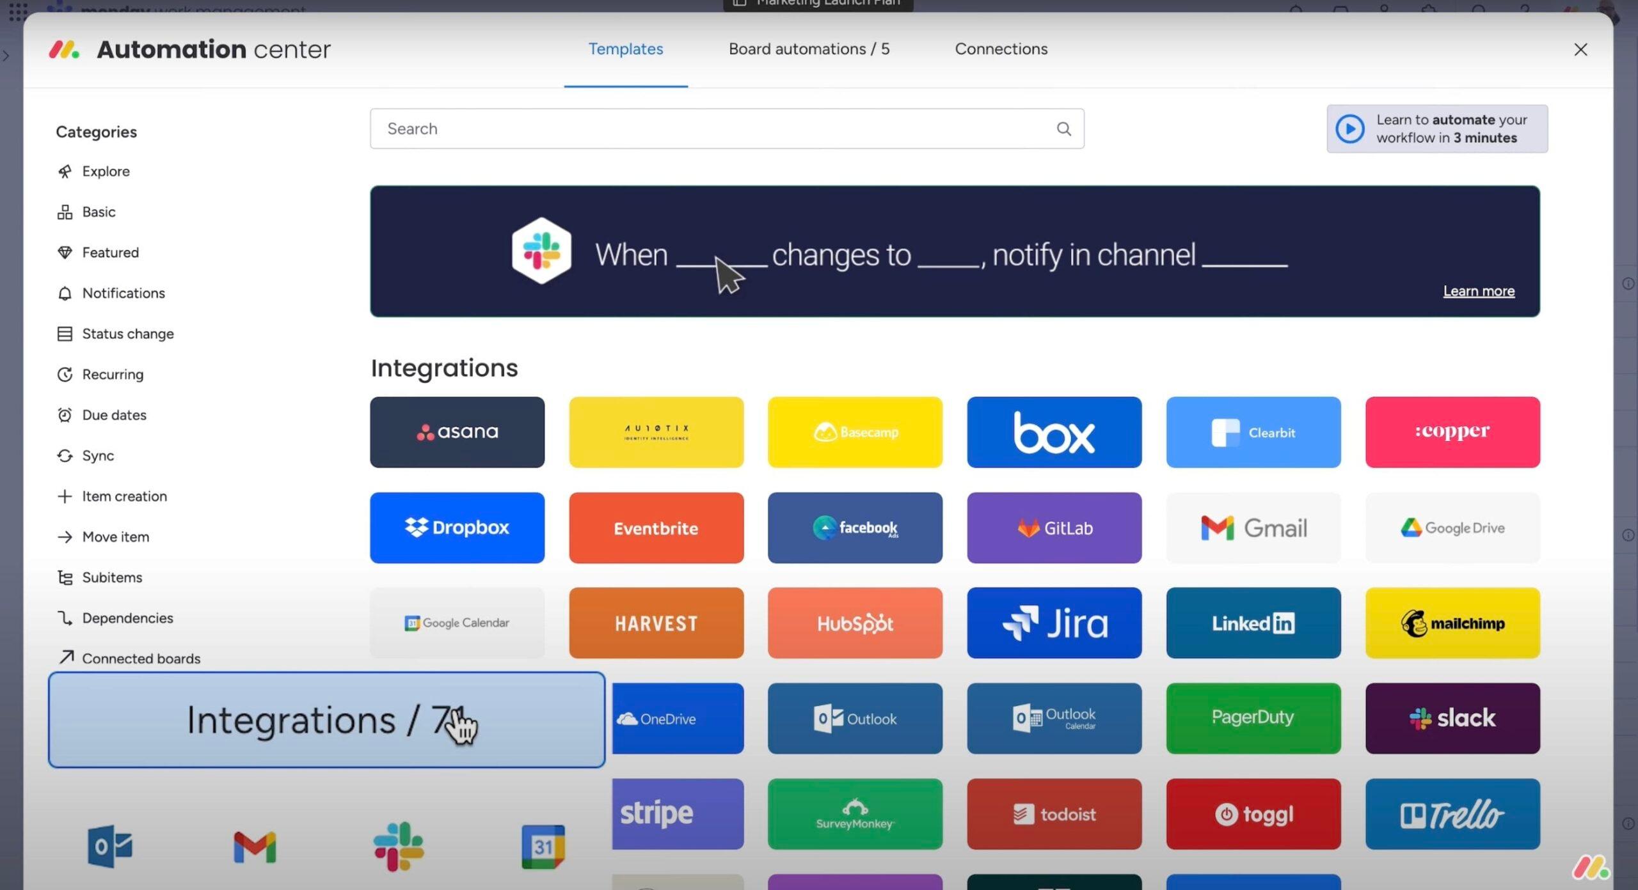Image resolution: width=1638 pixels, height=890 pixels.
Task: Choose the Jira integration tile
Action: pos(1054,623)
